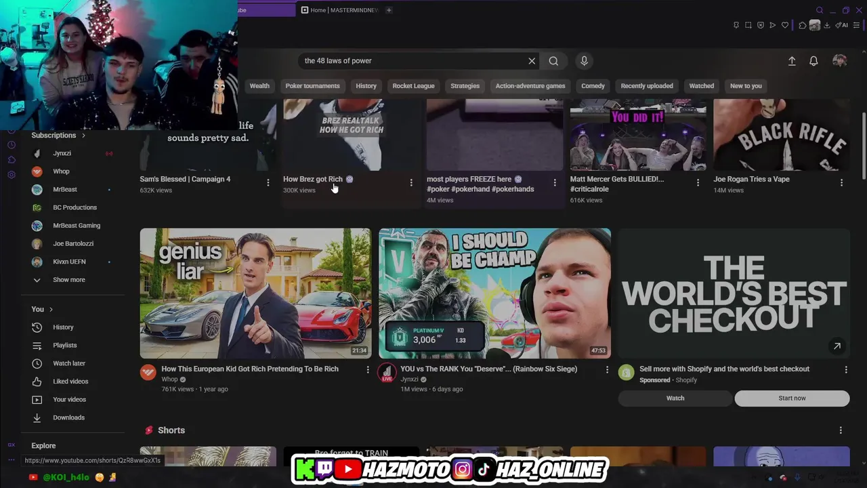Open the extensions puzzle icon
The image size is (867, 488).
click(803, 25)
